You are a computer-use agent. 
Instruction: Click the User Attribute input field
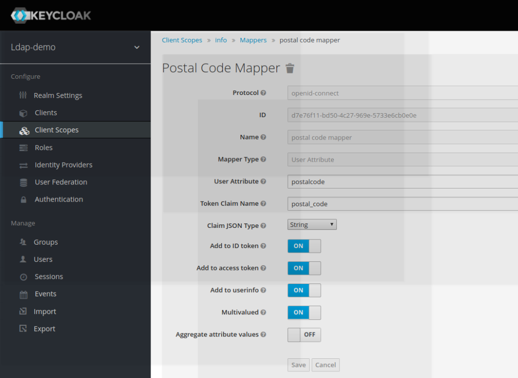[403, 181]
